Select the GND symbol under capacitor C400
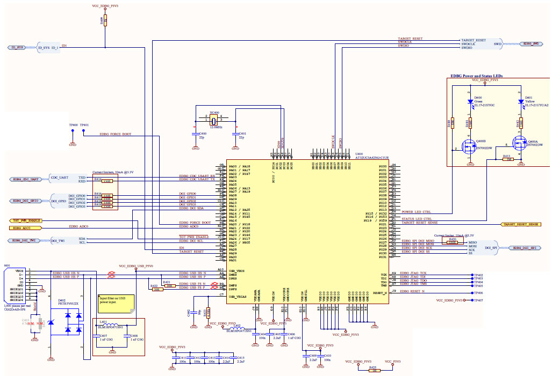 [x=196, y=146]
